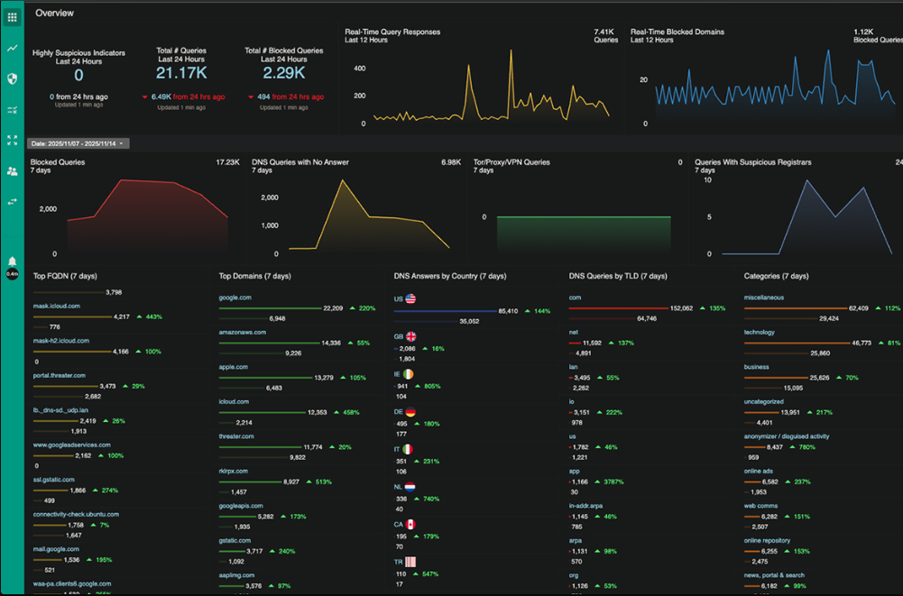Open rklrpx.com in Top Domains

pos(234,471)
